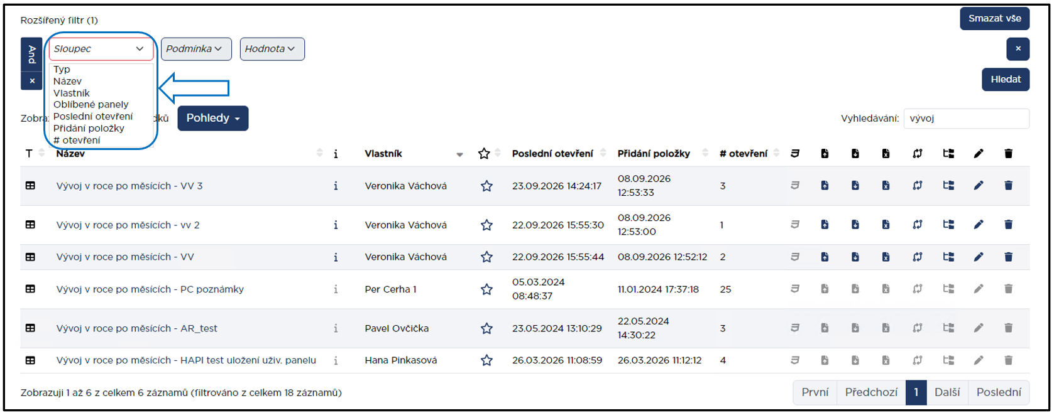Show info for the 'VV 3' panel
The image size is (1054, 413).
click(x=336, y=186)
